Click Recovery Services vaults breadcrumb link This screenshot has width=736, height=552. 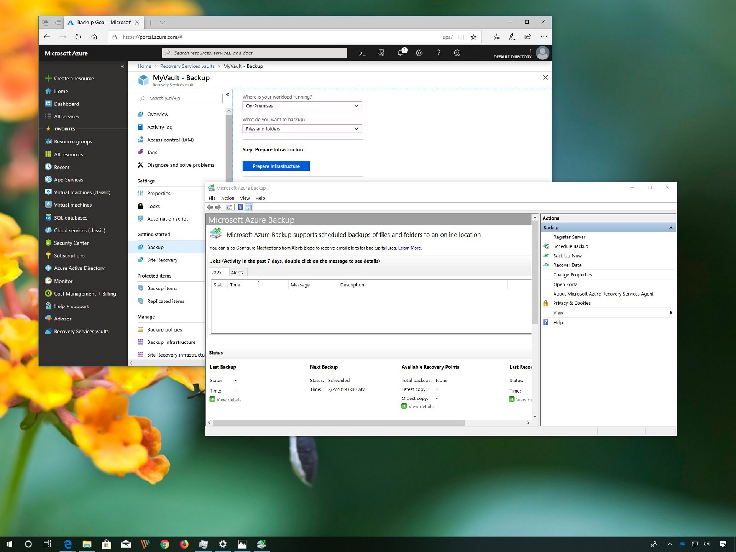coord(187,66)
